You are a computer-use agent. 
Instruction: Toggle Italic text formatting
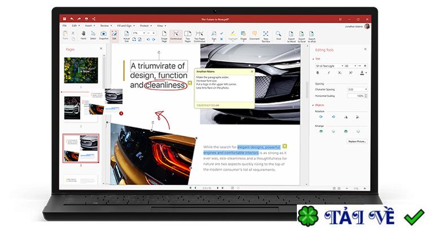[329, 73]
